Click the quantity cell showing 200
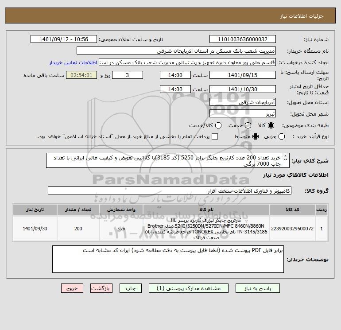The width and height of the screenshot is (341, 330). coord(78,229)
